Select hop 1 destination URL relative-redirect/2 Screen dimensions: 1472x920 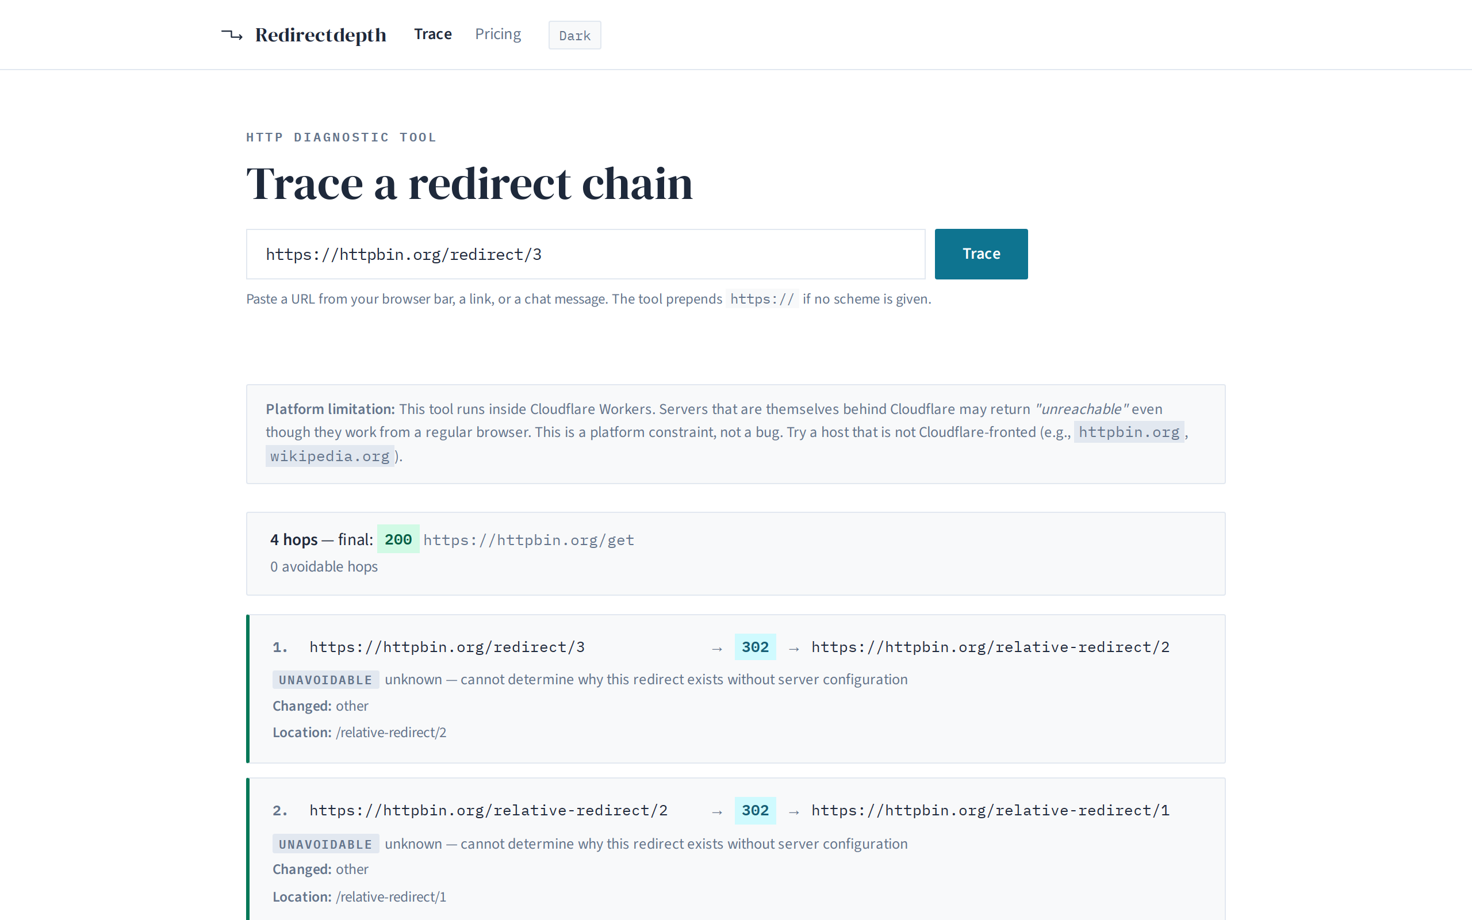point(990,647)
